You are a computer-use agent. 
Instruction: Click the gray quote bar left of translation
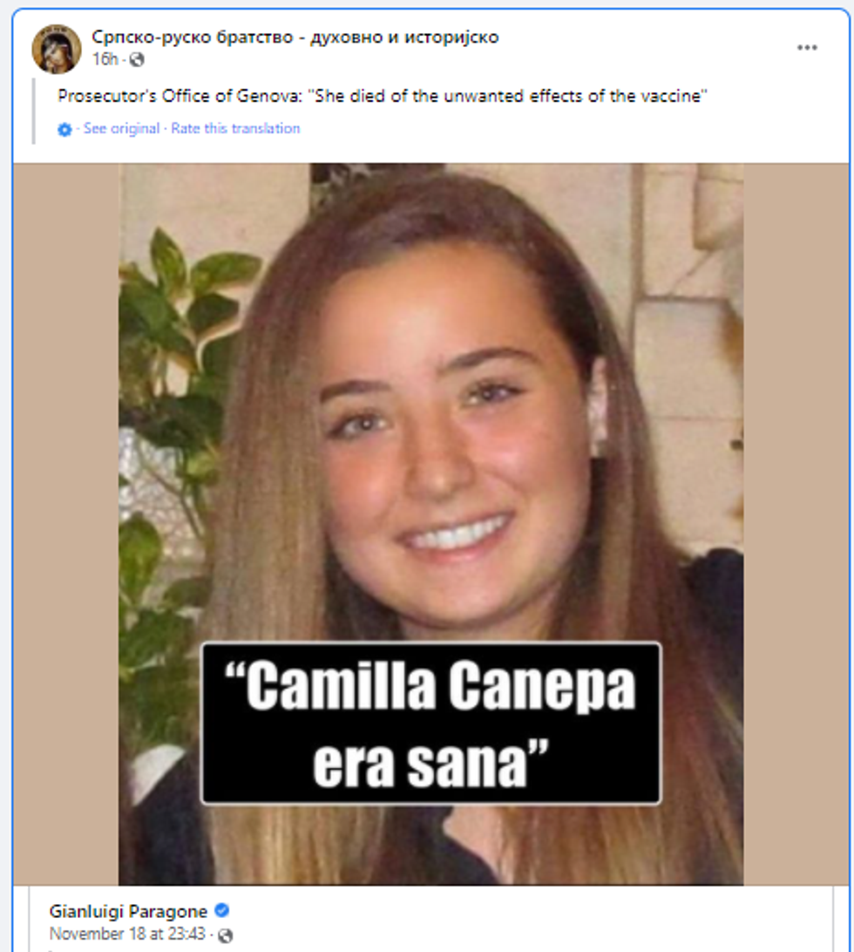click(33, 111)
